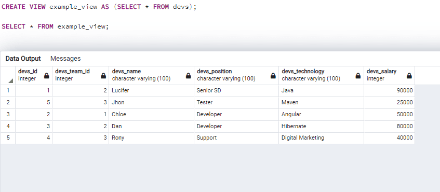The width and height of the screenshot is (440, 192).
Task: Place cursor in SELECT * FROM example_view line
Action: point(55,26)
